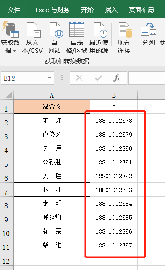The width and height of the screenshot is (165, 270).
Task: Select the cell with 林 冲
Action: pyautogui.click(x=52, y=190)
